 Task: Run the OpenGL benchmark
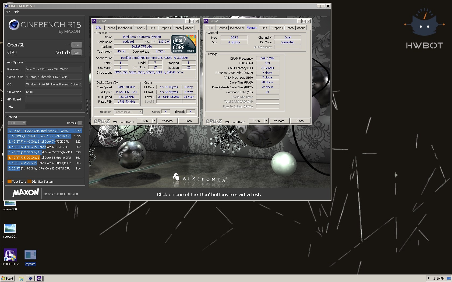[x=76, y=45]
